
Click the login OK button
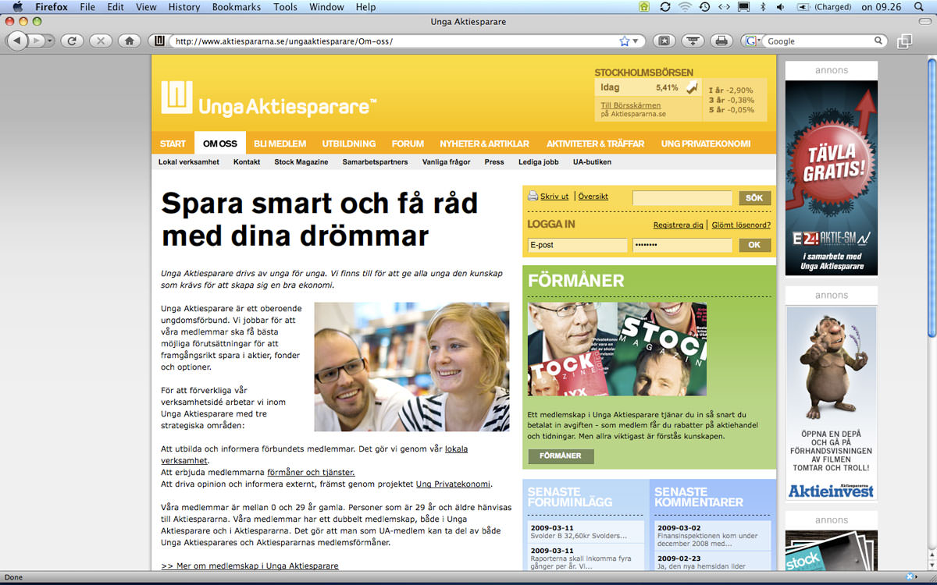click(x=754, y=245)
